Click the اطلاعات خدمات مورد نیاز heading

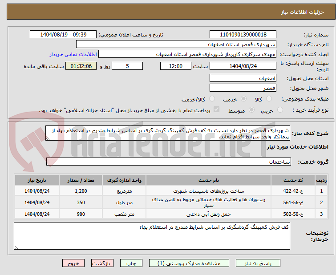click(x=297, y=147)
